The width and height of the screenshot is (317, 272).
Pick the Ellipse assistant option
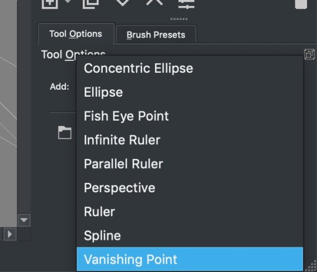click(190, 92)
